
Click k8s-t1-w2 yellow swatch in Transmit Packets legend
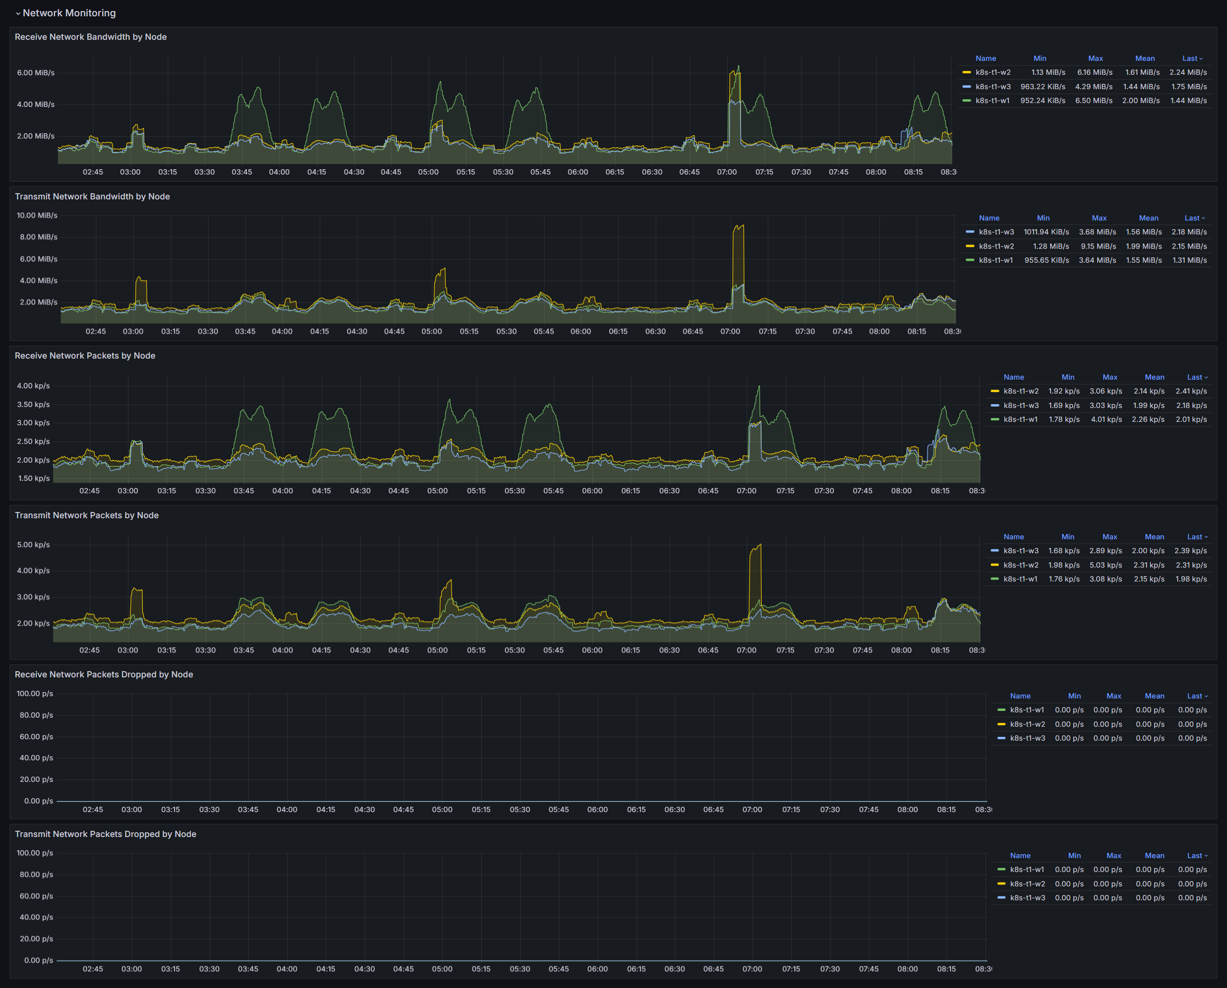(x=994, y=565)
